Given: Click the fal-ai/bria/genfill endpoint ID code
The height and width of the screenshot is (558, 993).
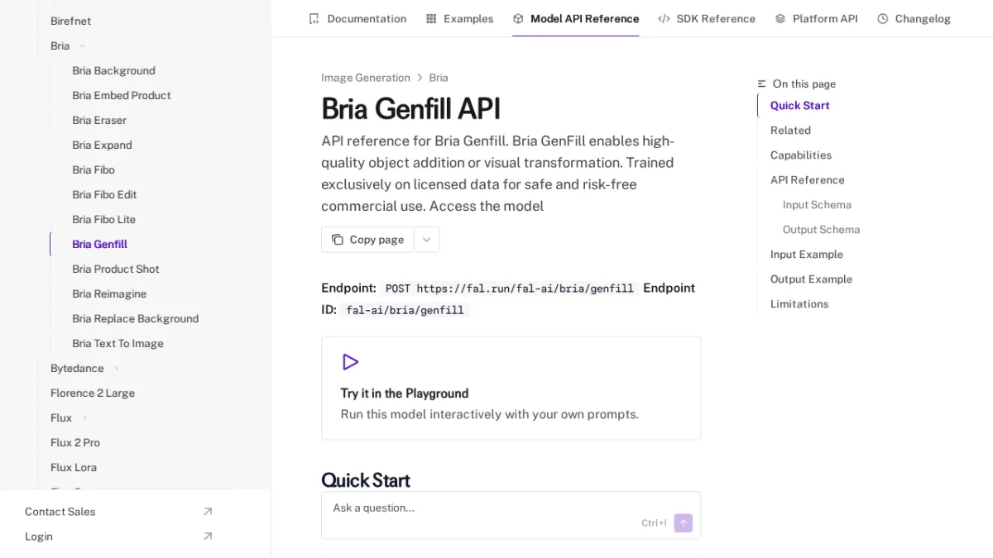Looking at the screenshot, I should (405, 310).
